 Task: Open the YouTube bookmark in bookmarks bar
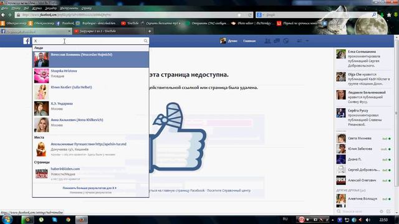point(130,23)
